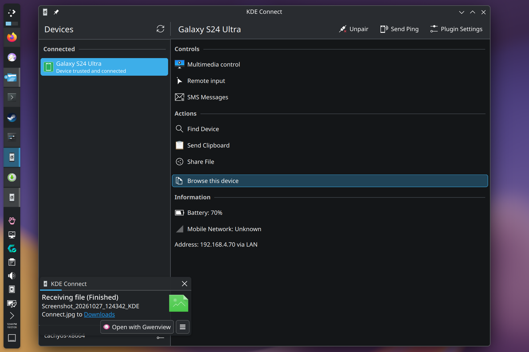Launch Steam from the panel
Image resolution: width=529 pixels, height=352 pixels.
pos(12,117)
